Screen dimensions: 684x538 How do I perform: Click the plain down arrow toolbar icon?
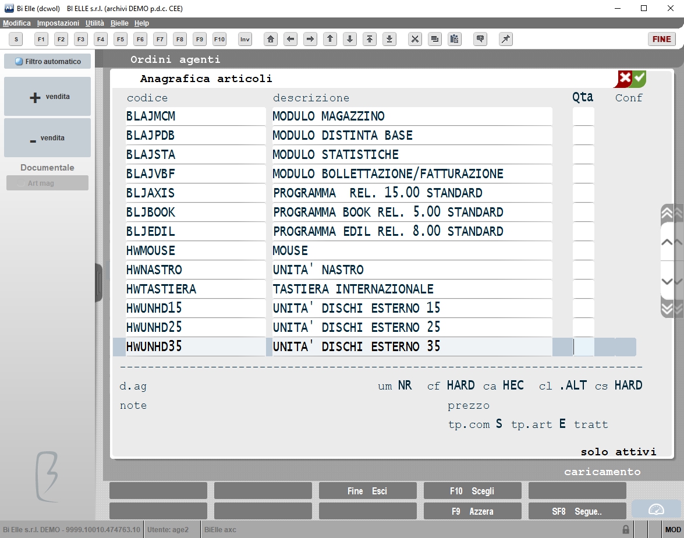click(350, 39)
